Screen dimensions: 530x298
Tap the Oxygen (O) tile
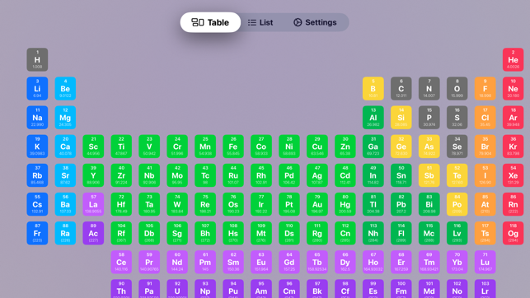pyautogui.click(x=457, y=88)
